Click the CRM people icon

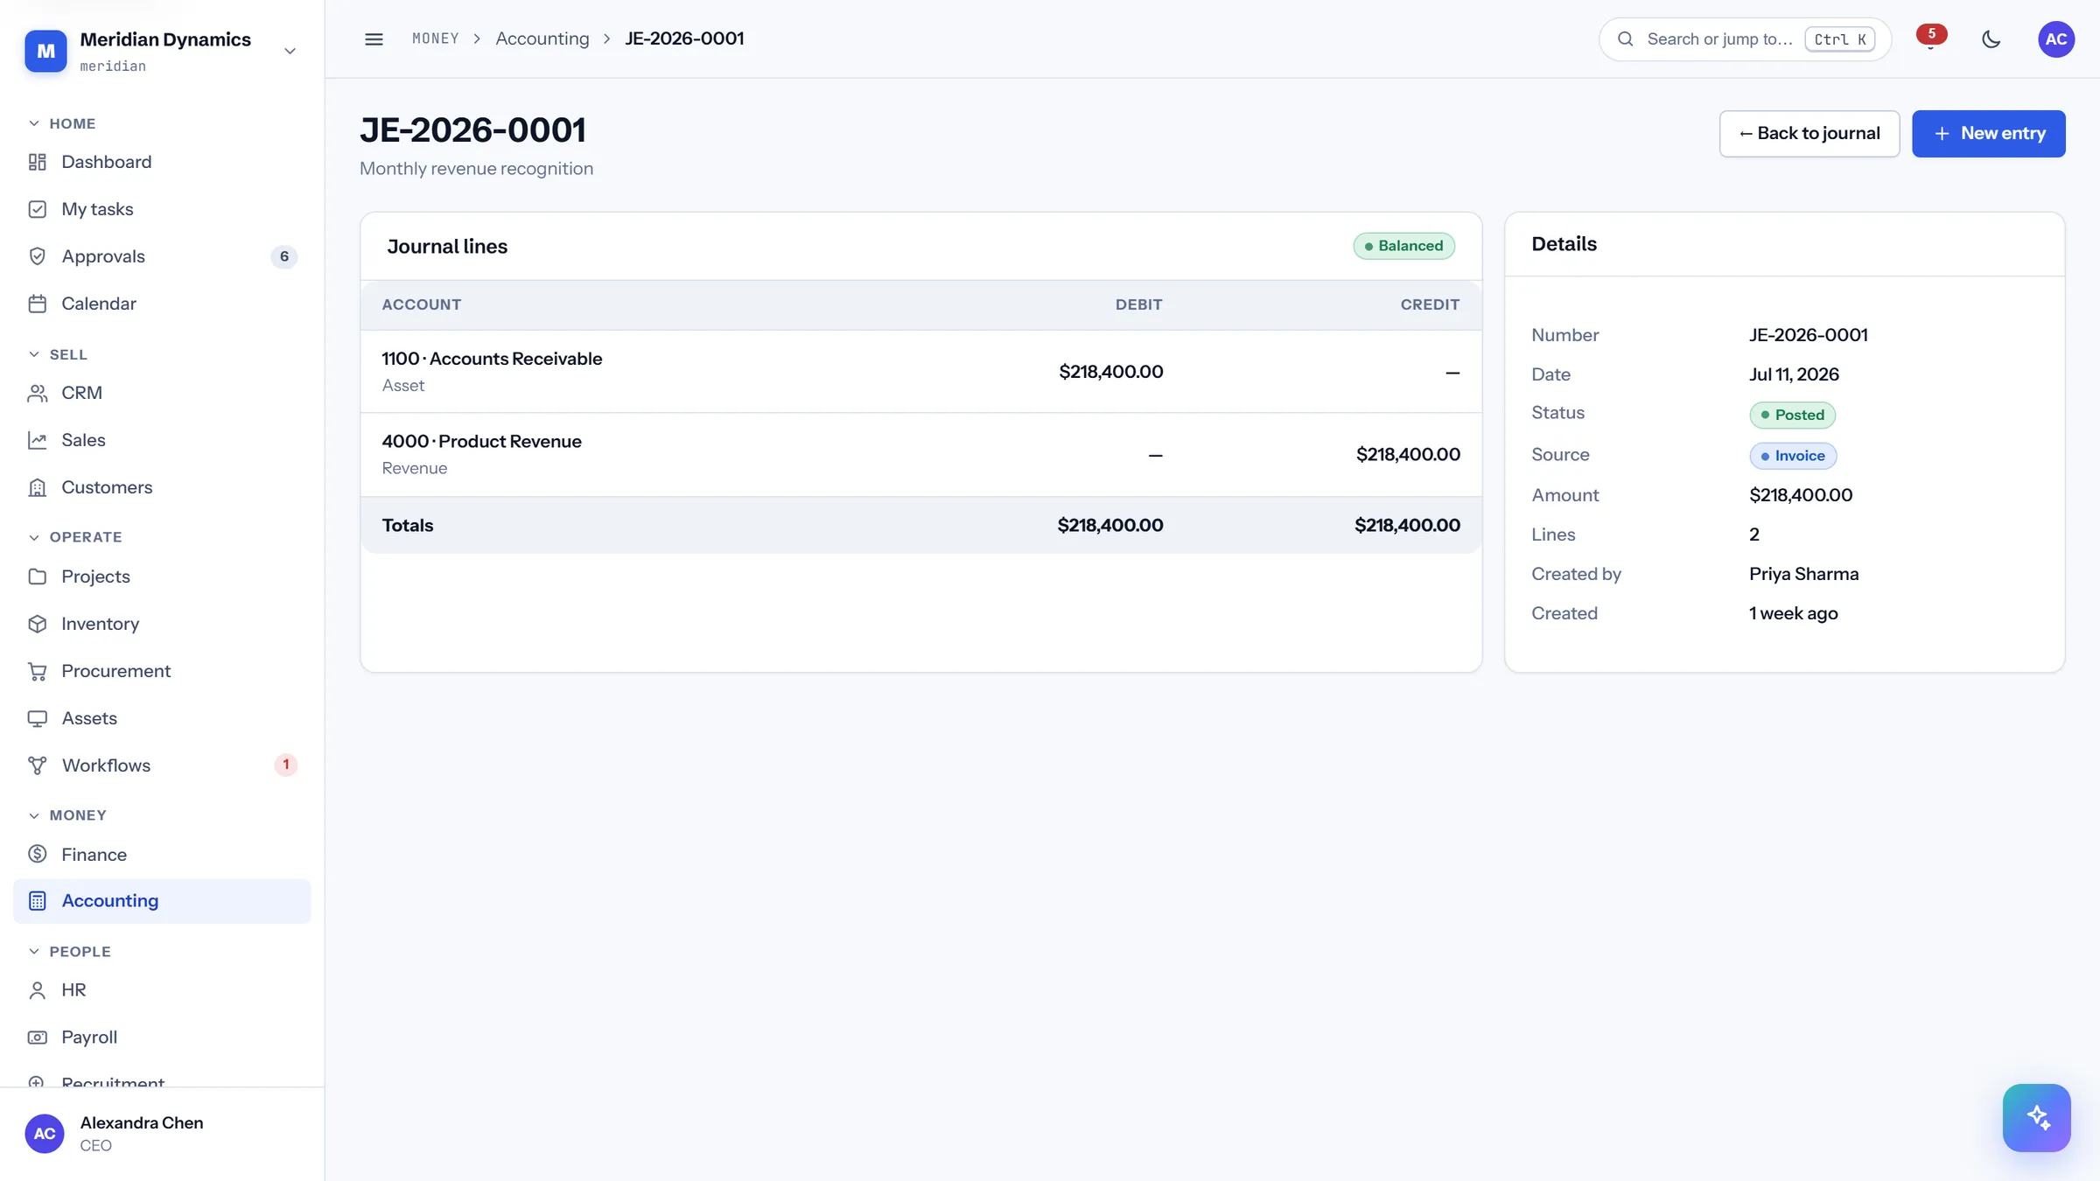37,393
